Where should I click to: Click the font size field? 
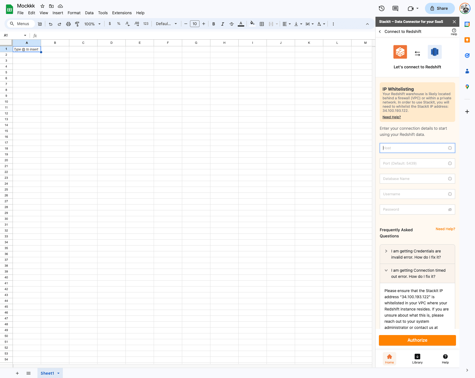point(195,24)
